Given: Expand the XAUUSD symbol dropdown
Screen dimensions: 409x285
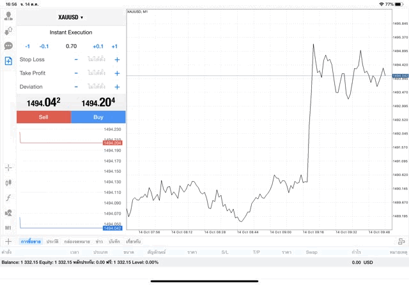Looking at the screenshot, I should tap(71, 17).
